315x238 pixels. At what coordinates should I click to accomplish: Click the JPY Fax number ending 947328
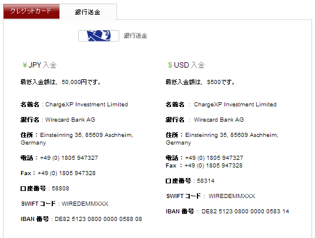tap(66, 173)
